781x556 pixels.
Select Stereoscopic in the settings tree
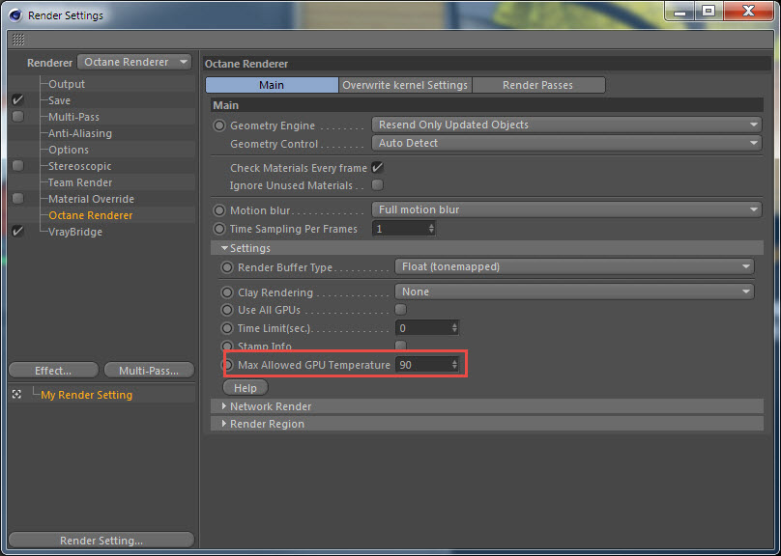click(x=79, y=166)
